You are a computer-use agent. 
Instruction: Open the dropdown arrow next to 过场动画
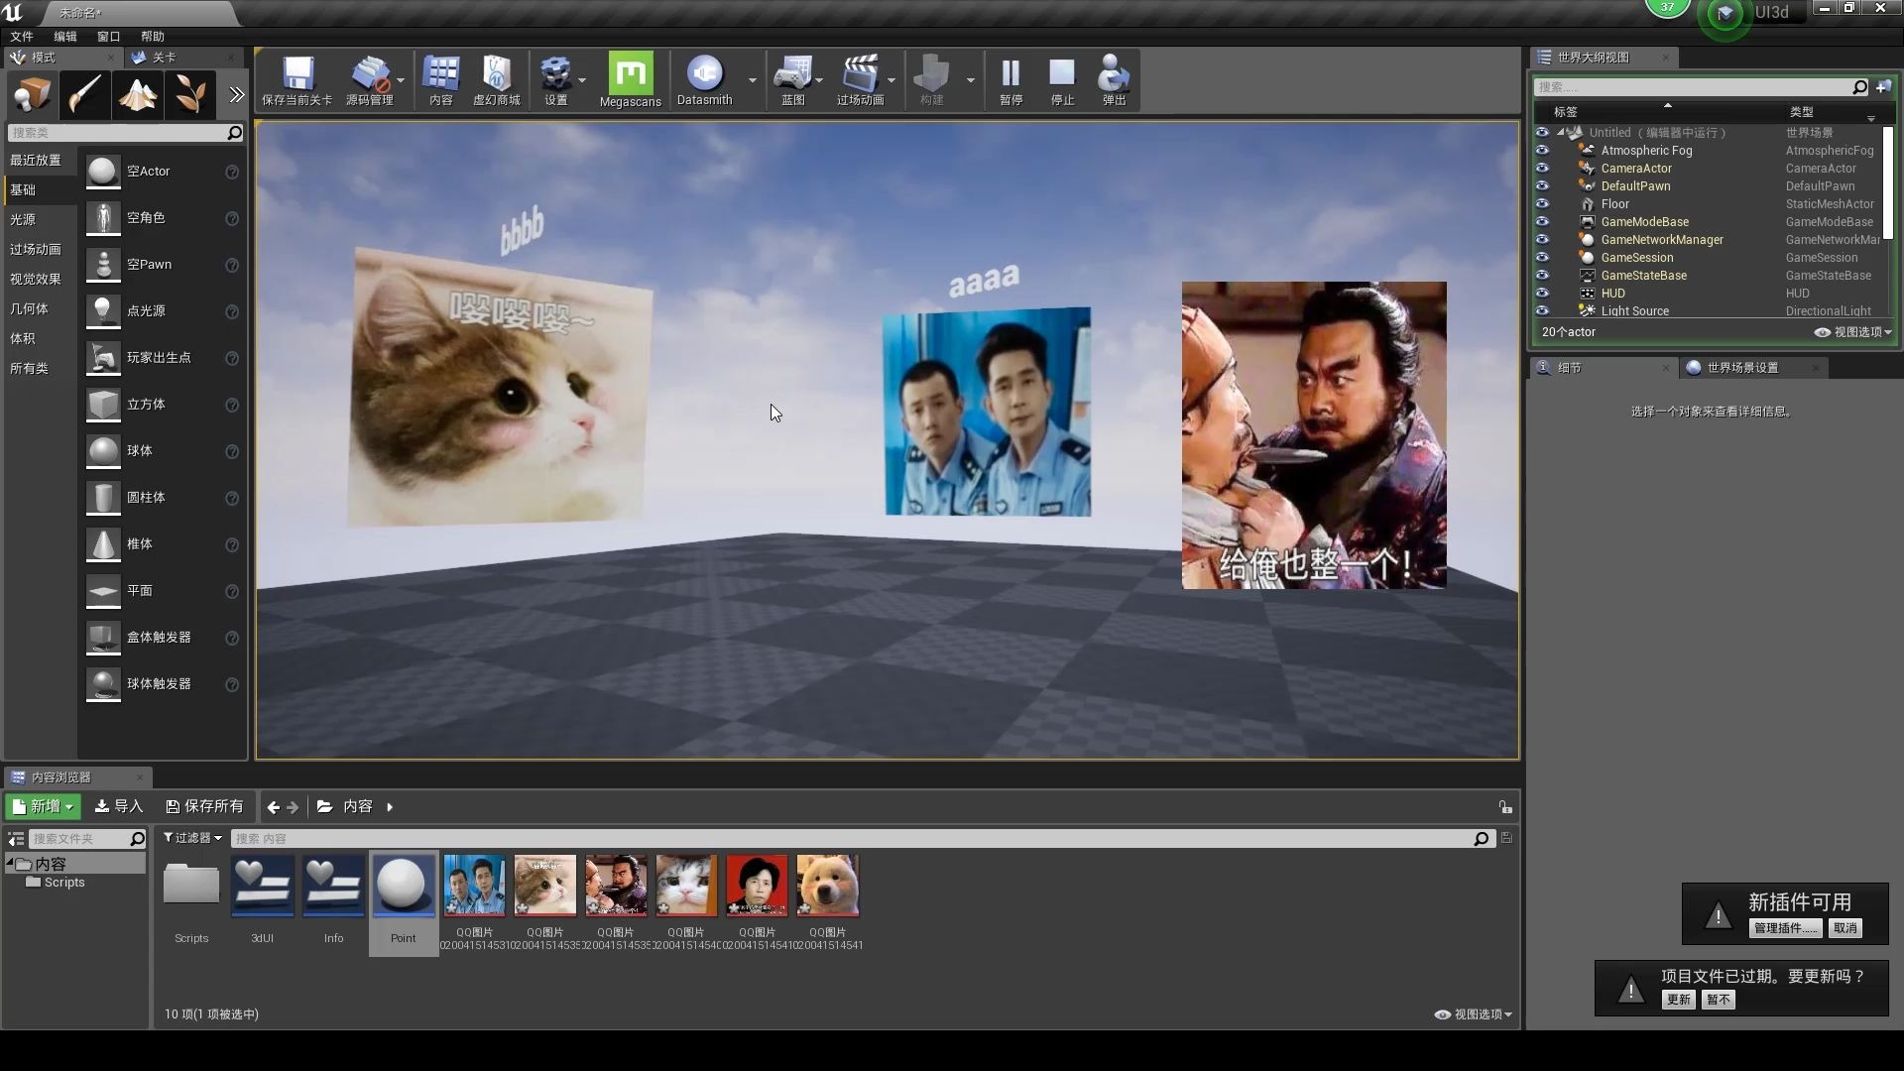(891, 81)
